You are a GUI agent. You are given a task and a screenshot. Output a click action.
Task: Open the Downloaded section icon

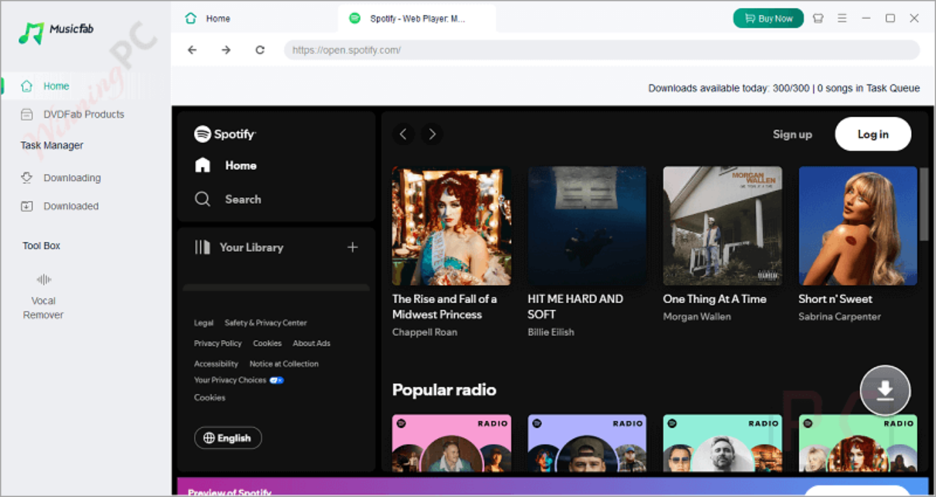pyautogui.click(x=27, y=206)
